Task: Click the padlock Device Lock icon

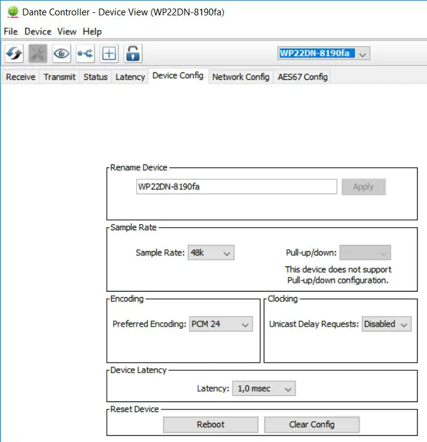Action: (x=133, y=53)
